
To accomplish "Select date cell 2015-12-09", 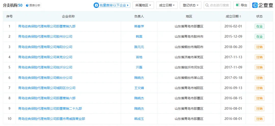I will [233, 37].
